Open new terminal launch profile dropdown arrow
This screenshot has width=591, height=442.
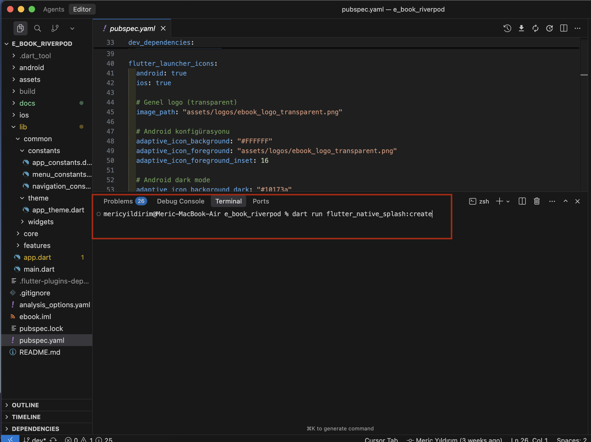pos(508,202)
